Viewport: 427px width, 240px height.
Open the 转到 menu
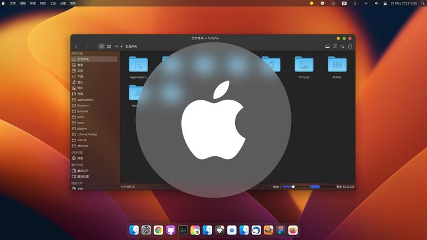[x=43, y=3]
